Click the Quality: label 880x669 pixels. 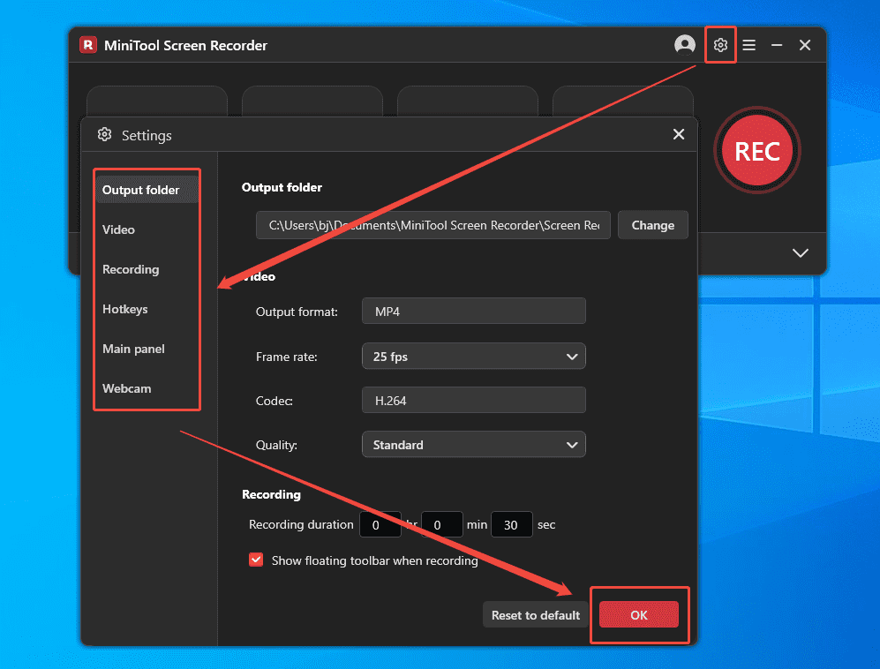coord(276,445)
